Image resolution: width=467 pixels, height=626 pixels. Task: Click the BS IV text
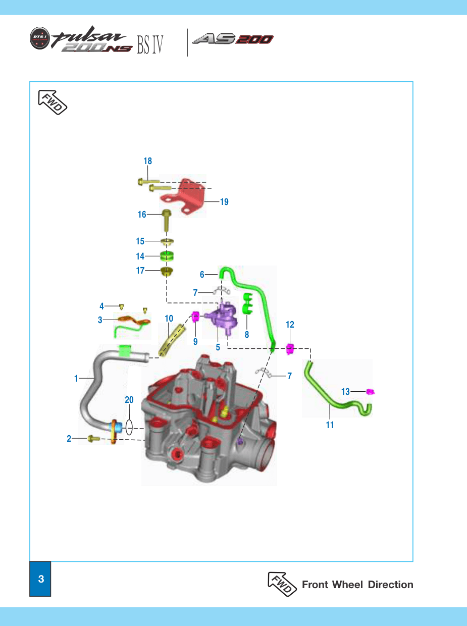click(x=149, y=45)
